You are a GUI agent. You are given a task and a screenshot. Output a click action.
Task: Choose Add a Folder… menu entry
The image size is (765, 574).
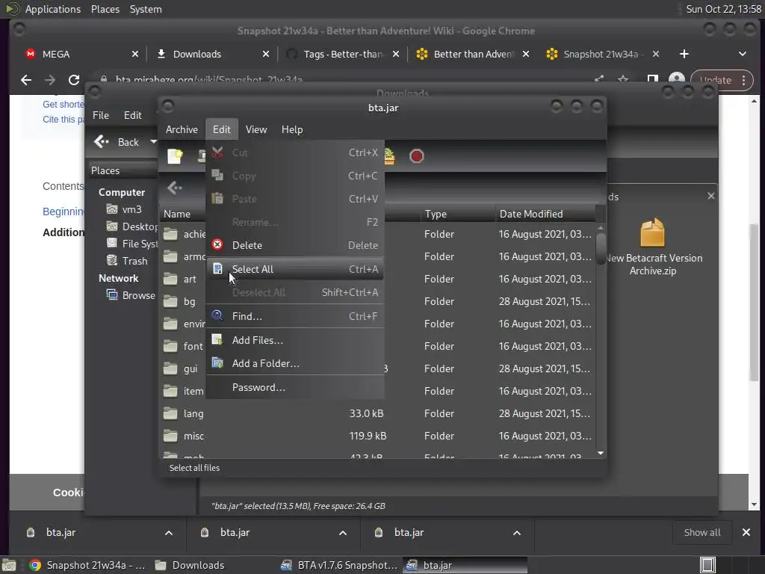click(x=295, y=363)
